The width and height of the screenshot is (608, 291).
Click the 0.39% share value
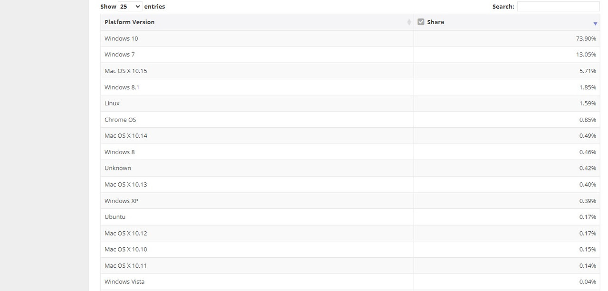[x=588, y=201]
